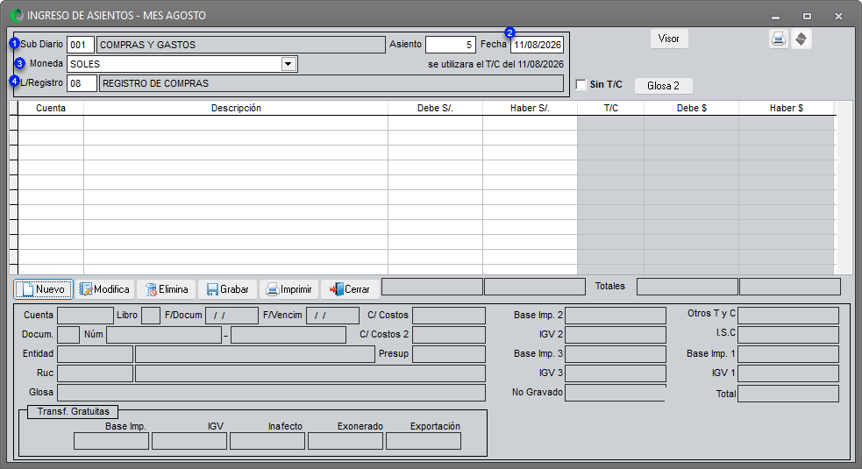Click the Inafecto field in Transf. Gratuitas
The height and width of the screenshot is (469, 862).
[x=267, y=441]
